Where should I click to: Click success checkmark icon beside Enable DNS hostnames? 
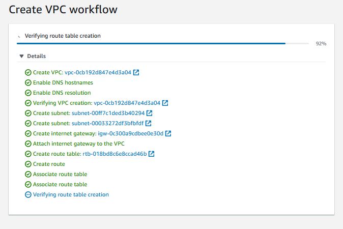coord(28,82)
